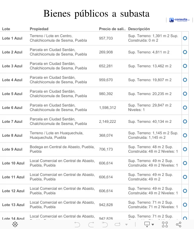Select the circle marker for Lote 6 Azul
Viewport: 194px width, 229px height.
coord(185,108)
